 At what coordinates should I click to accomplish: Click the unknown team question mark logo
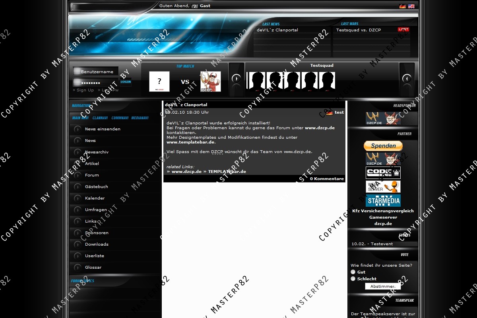[159, 81]
